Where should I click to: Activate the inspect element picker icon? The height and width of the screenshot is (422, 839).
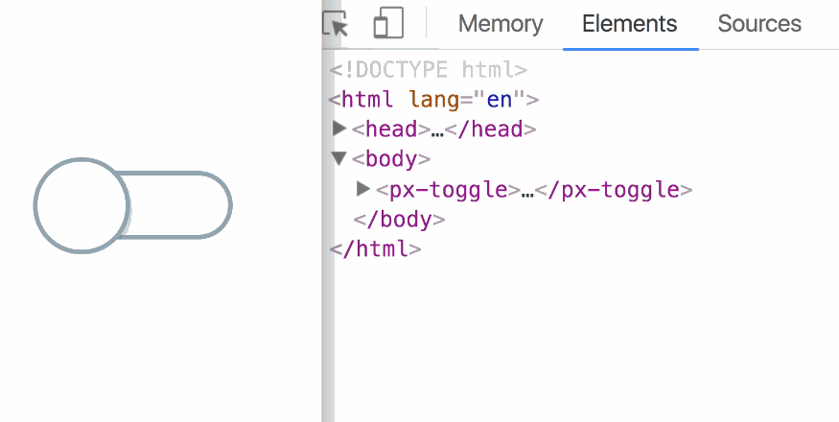(336, 24)
